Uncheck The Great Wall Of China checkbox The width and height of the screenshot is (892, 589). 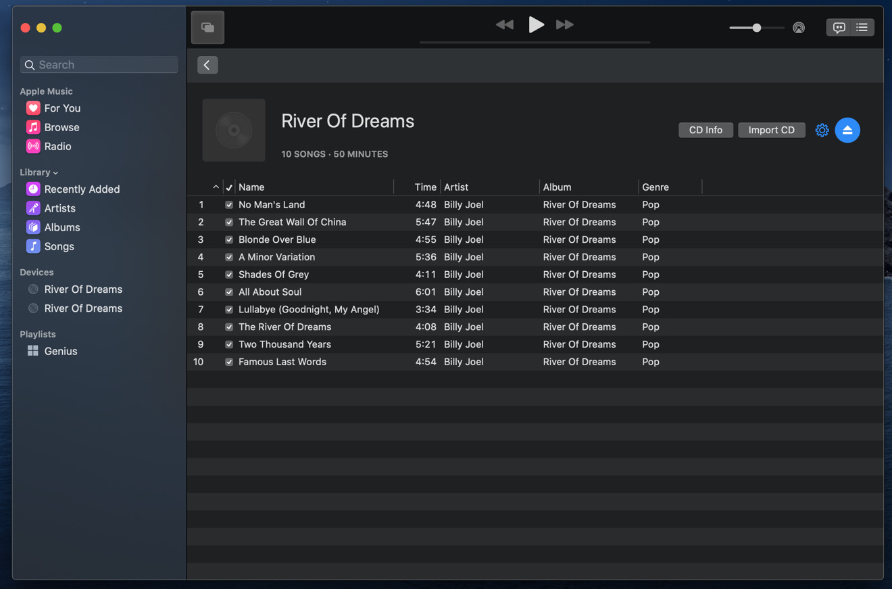click(229, 222)
